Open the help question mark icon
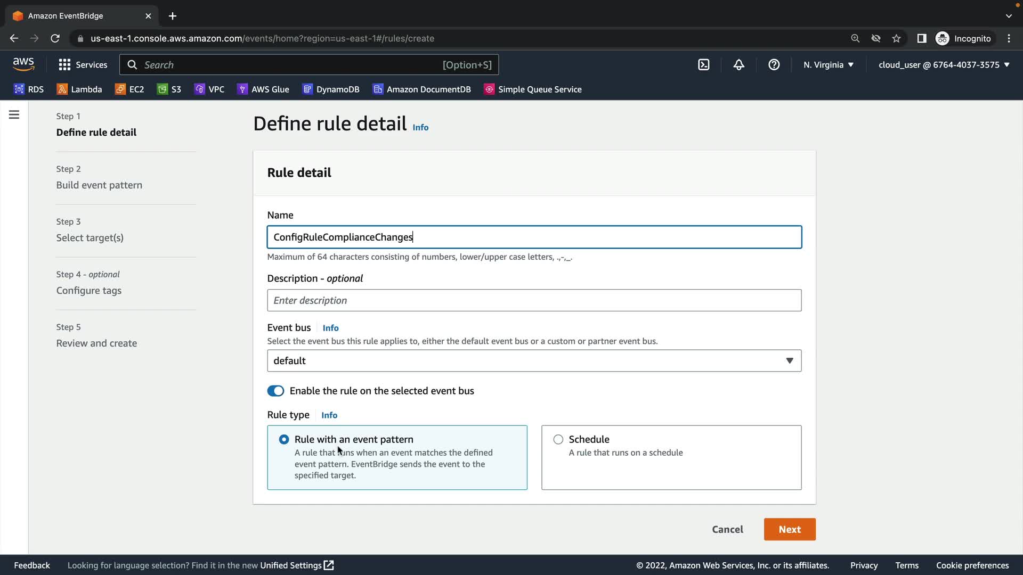 774,65
